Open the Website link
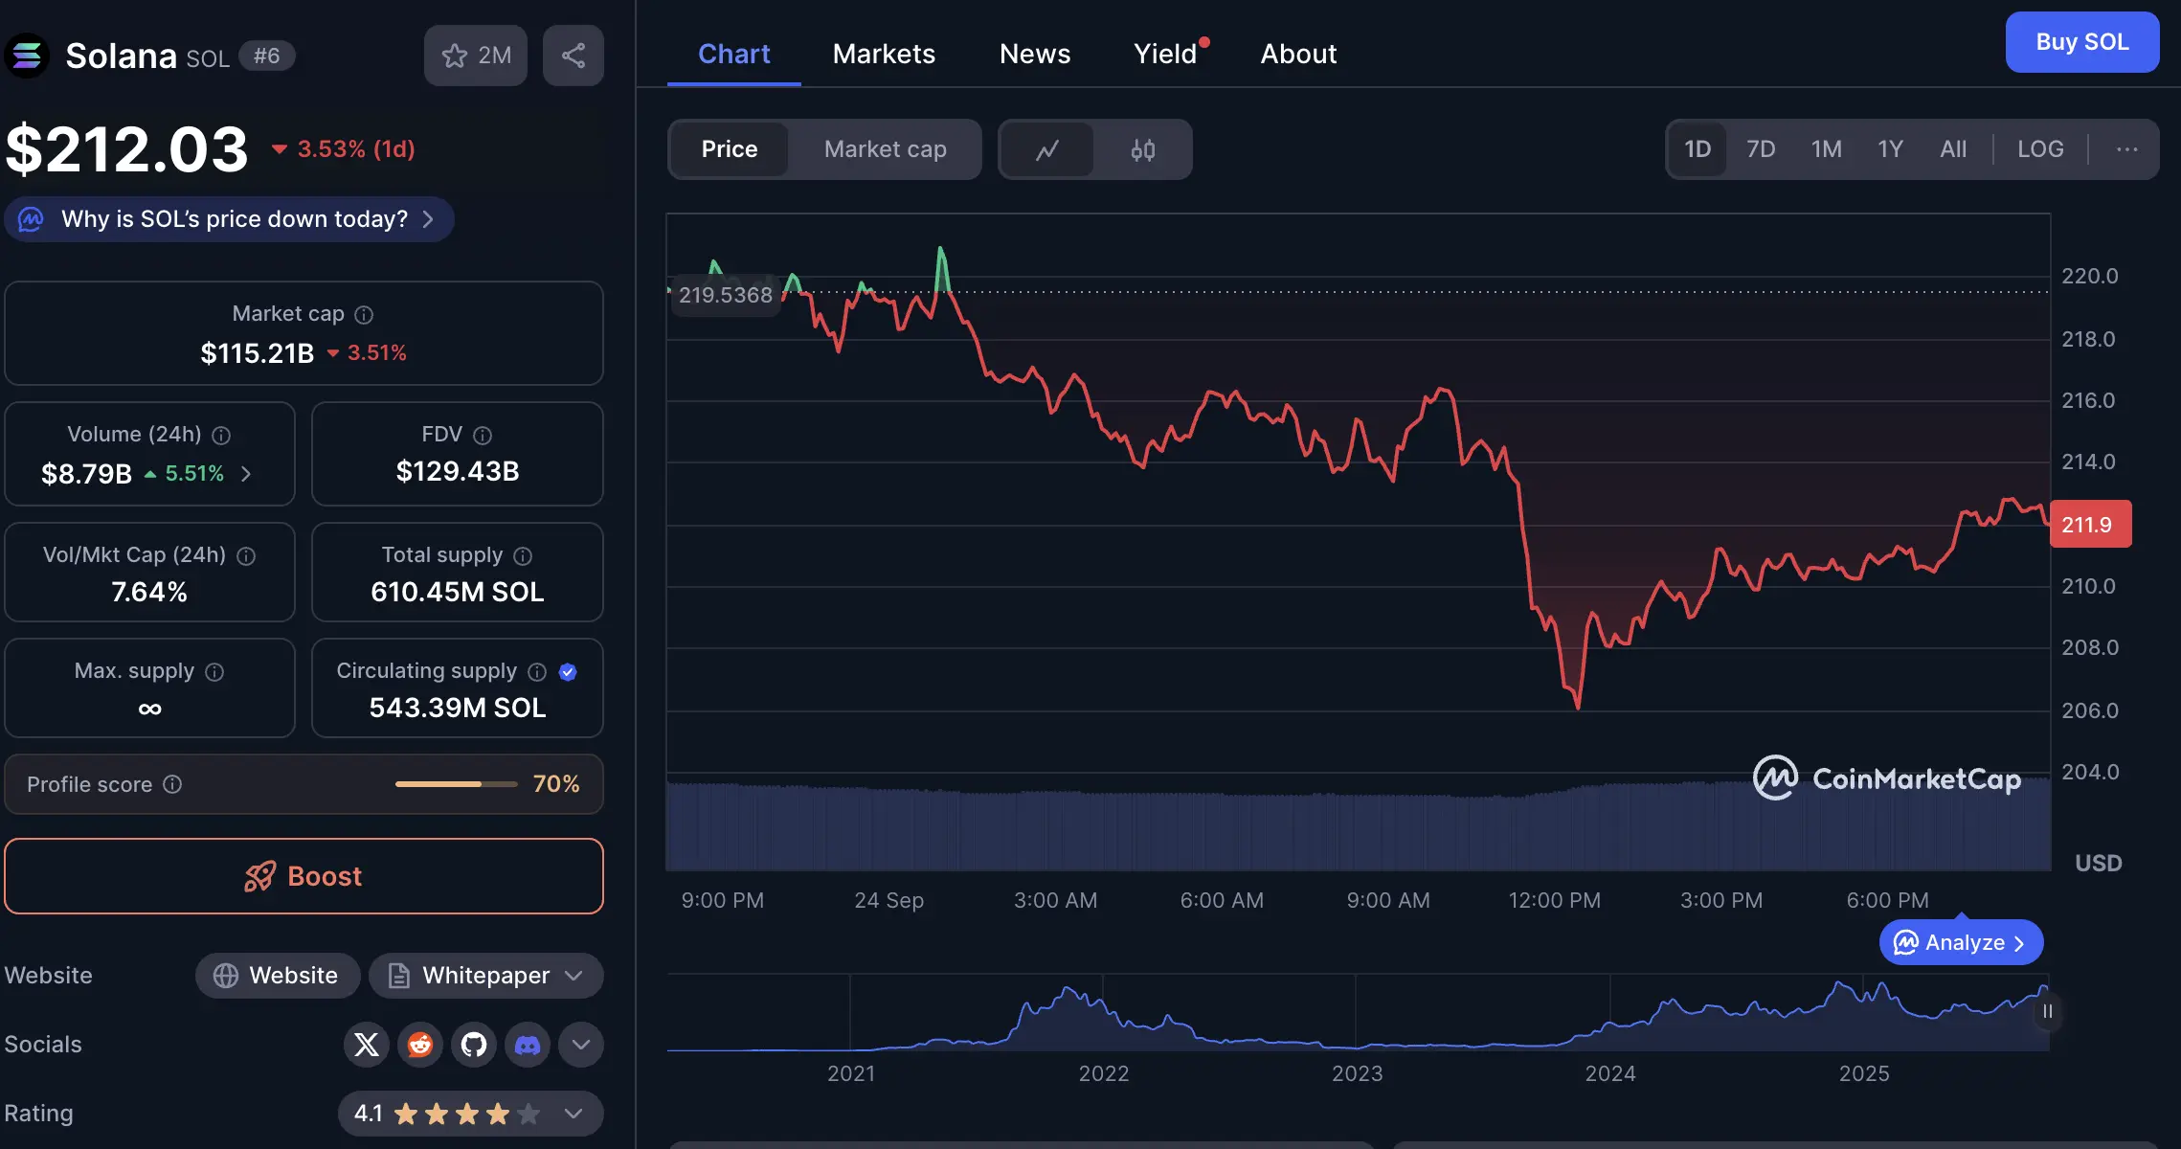This screenshot has width=2181, height=1149. pos(278,976)
